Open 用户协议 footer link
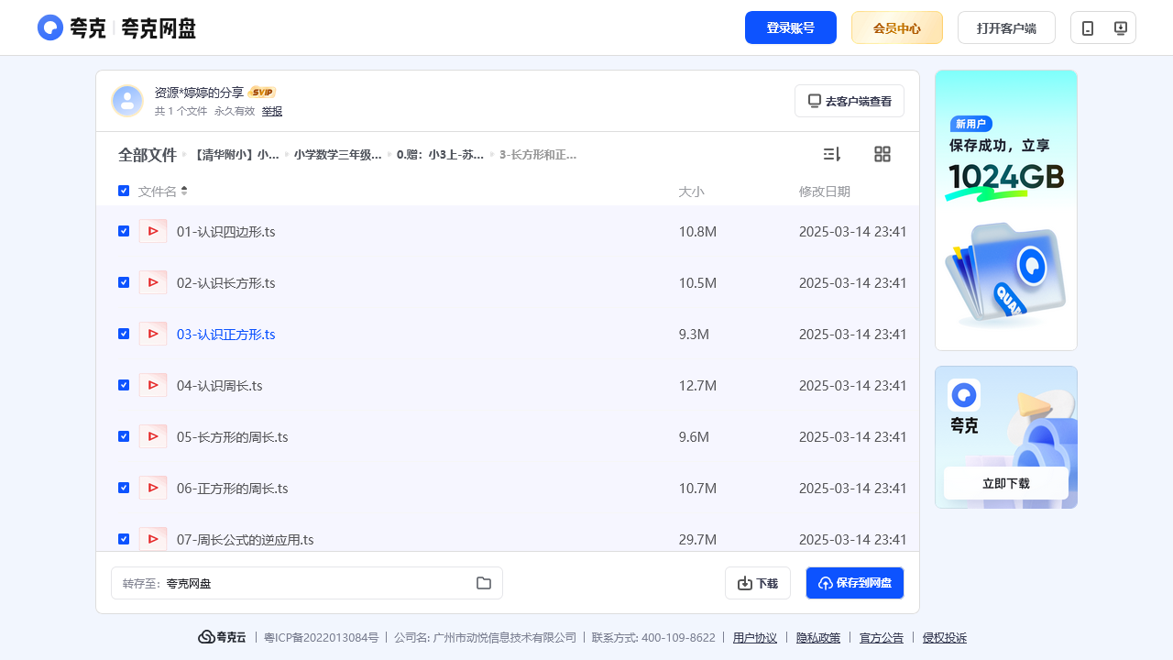The width and height of the screenshot is (1173, 660). (755, 637)
